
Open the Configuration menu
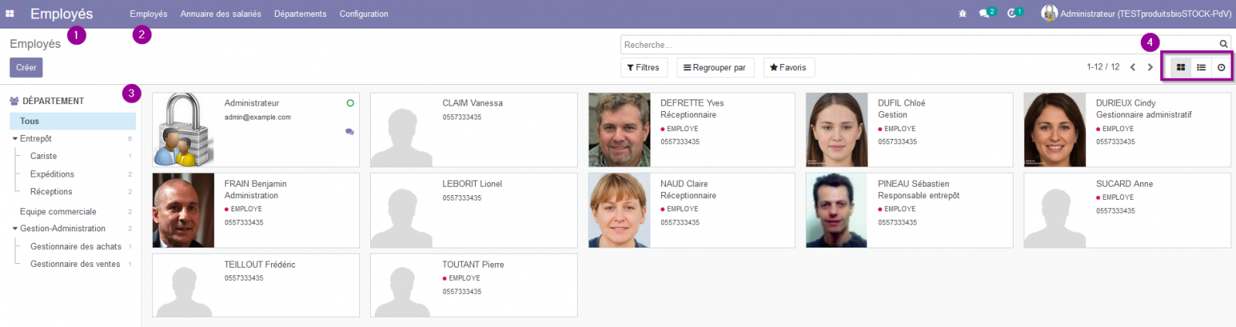(x=364, y=14)
